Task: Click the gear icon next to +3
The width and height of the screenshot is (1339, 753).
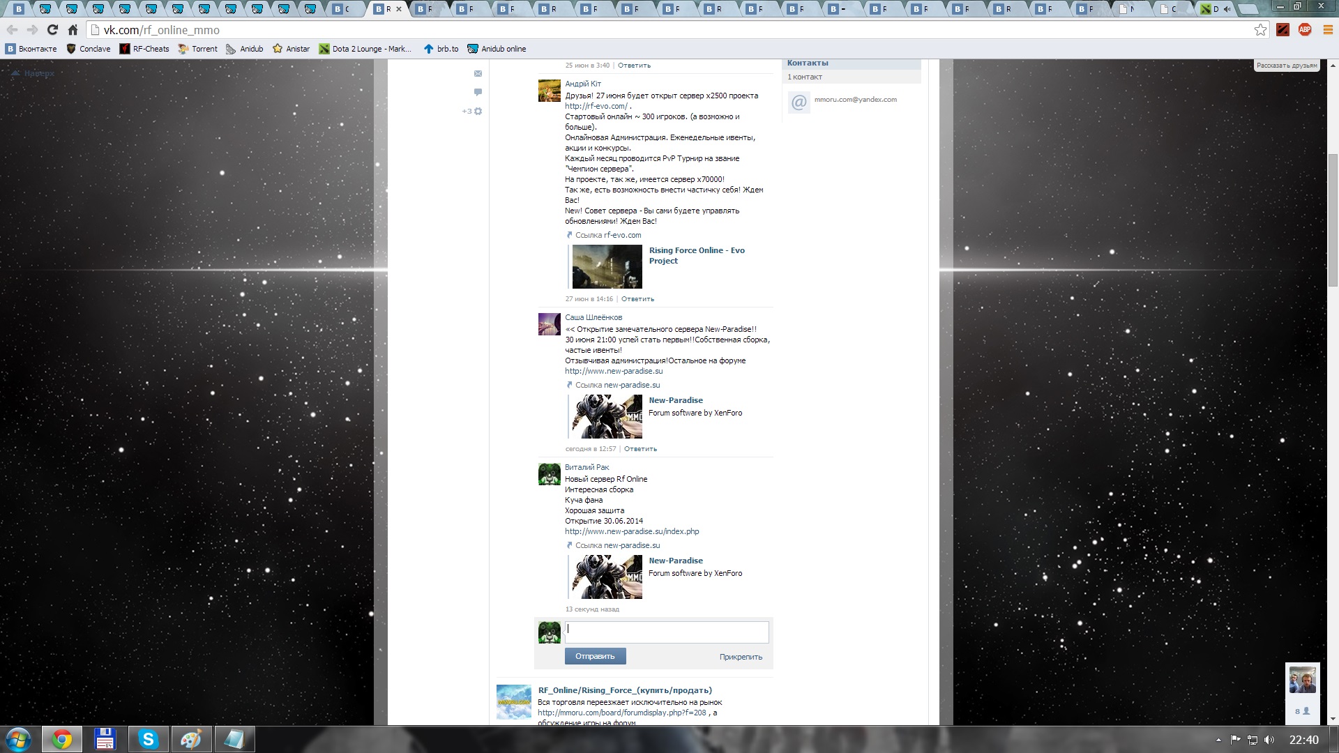Action: click(x=478, y=111)
